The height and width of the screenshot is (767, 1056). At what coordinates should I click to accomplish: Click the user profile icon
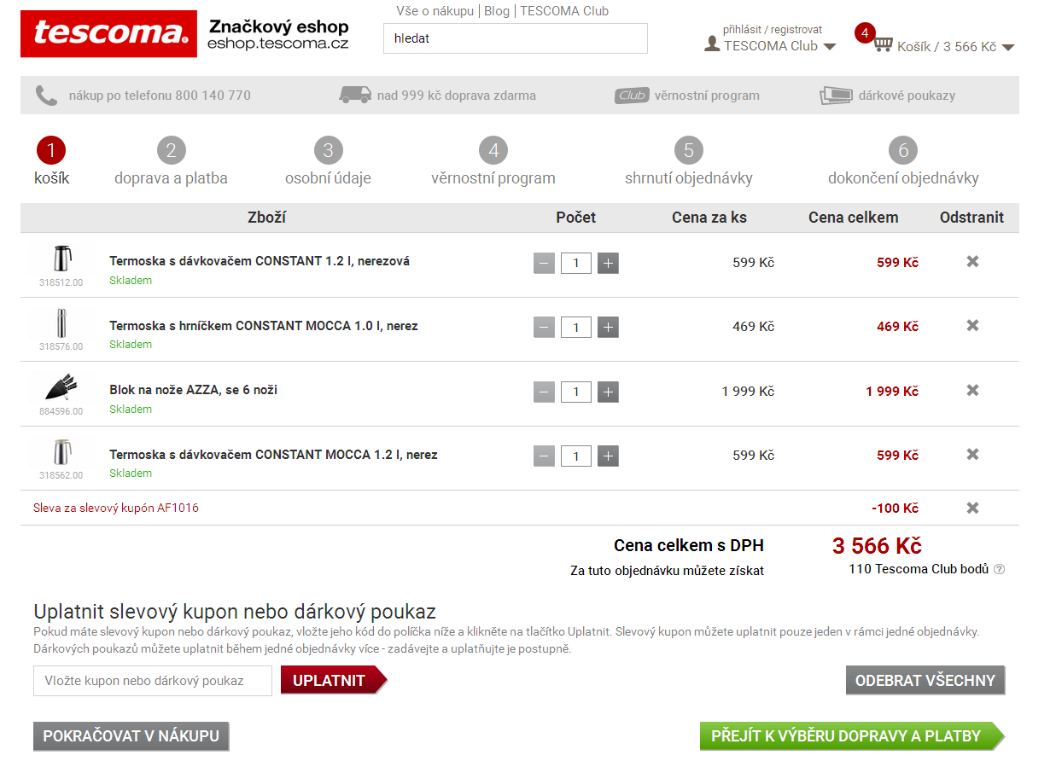coord(712,44)
